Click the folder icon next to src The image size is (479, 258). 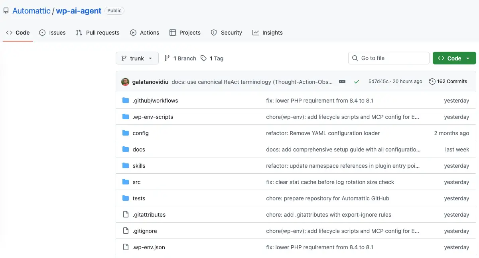tap(126, 182)
